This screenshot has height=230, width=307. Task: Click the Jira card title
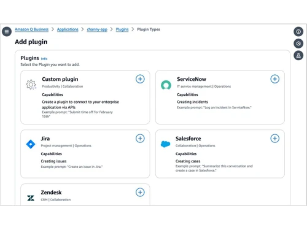[45, 139]
